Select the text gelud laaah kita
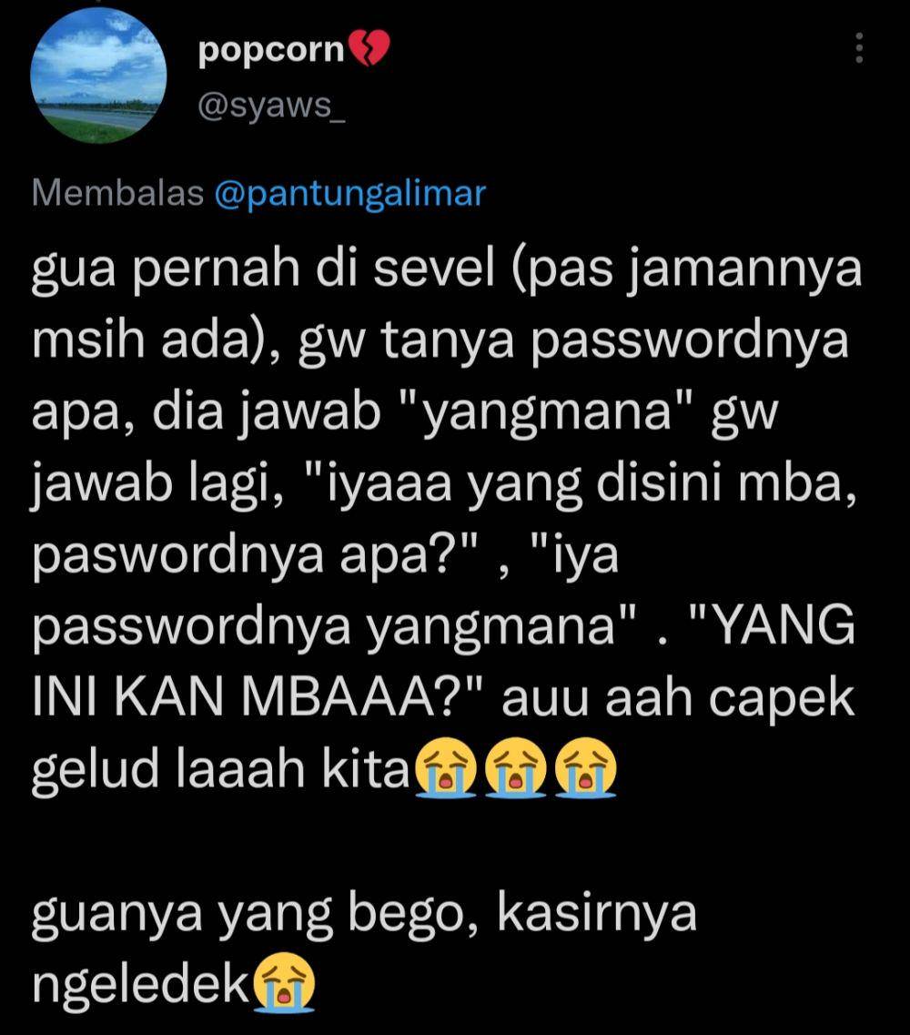The width and height of the screenshot is (910, 1035). pyautogui.click(x=221, y=769)
